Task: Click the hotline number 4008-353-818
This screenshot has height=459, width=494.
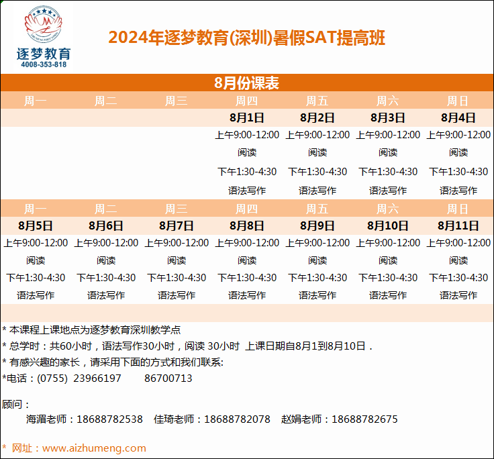Action: pos(44,64)
